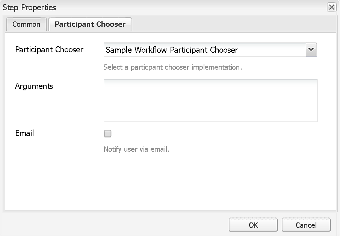Screen dimensions: 340x236
Task: Select the Participant Chooser tab
Action: coord(90,24)
